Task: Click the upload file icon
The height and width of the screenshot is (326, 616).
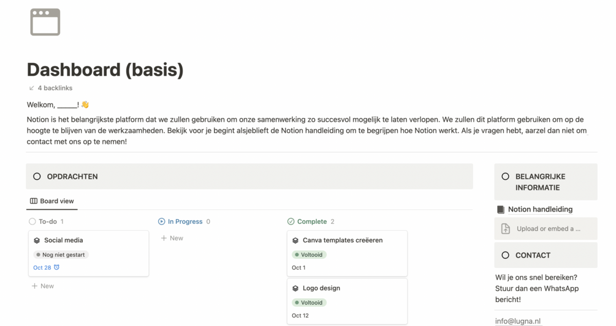Action: (506, 229)
